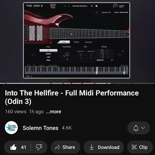The height and width of the screenshot is (155, 155).
Task: Switch to the Playing tab
Action: click(x=76, y=42)
